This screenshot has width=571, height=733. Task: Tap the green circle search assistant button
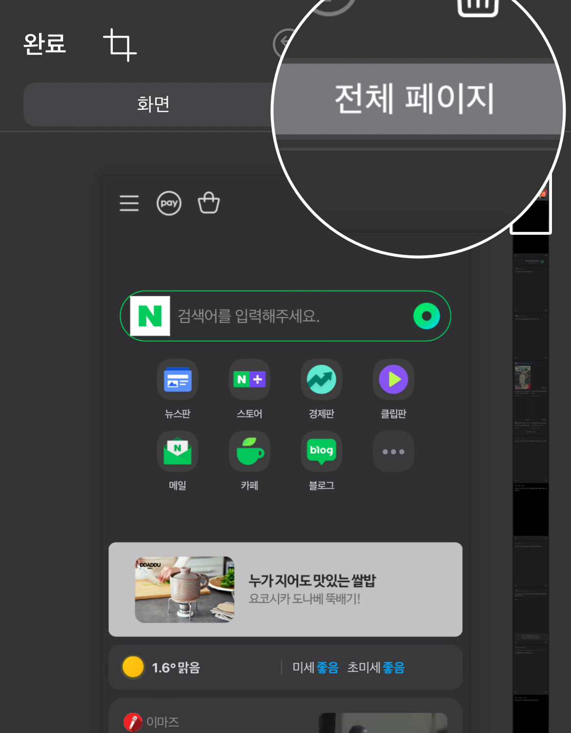click(x=427, y=316)
